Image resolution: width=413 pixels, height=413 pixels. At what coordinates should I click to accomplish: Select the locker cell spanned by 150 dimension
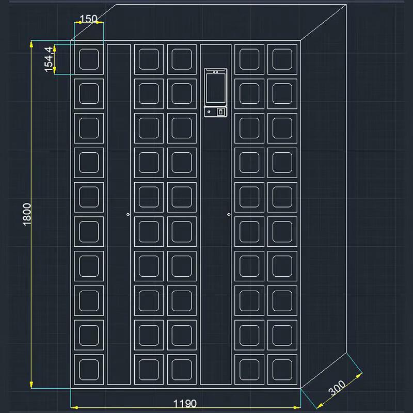89,59
